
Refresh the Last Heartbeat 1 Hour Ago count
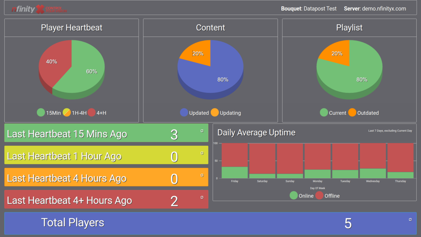(x=202, y=153)
